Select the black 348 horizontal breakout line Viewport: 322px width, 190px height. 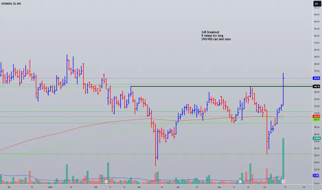pyautogui.click(x=221, y=86)
